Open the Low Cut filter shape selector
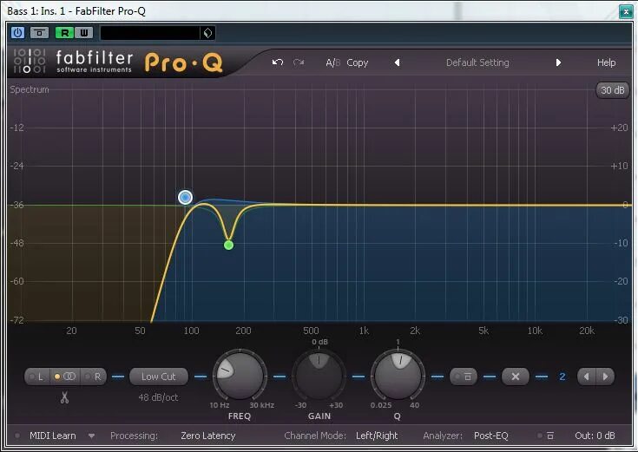 pyautogui.click(x=159, y=377)
